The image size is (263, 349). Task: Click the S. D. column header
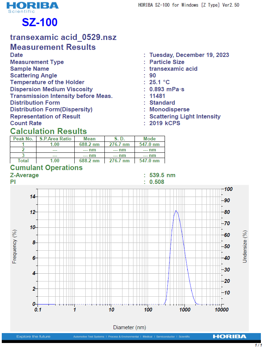[x=119, y=139]
